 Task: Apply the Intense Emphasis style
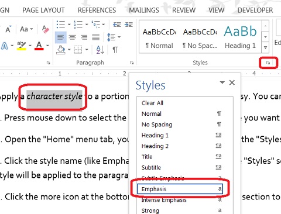(185, 200)
